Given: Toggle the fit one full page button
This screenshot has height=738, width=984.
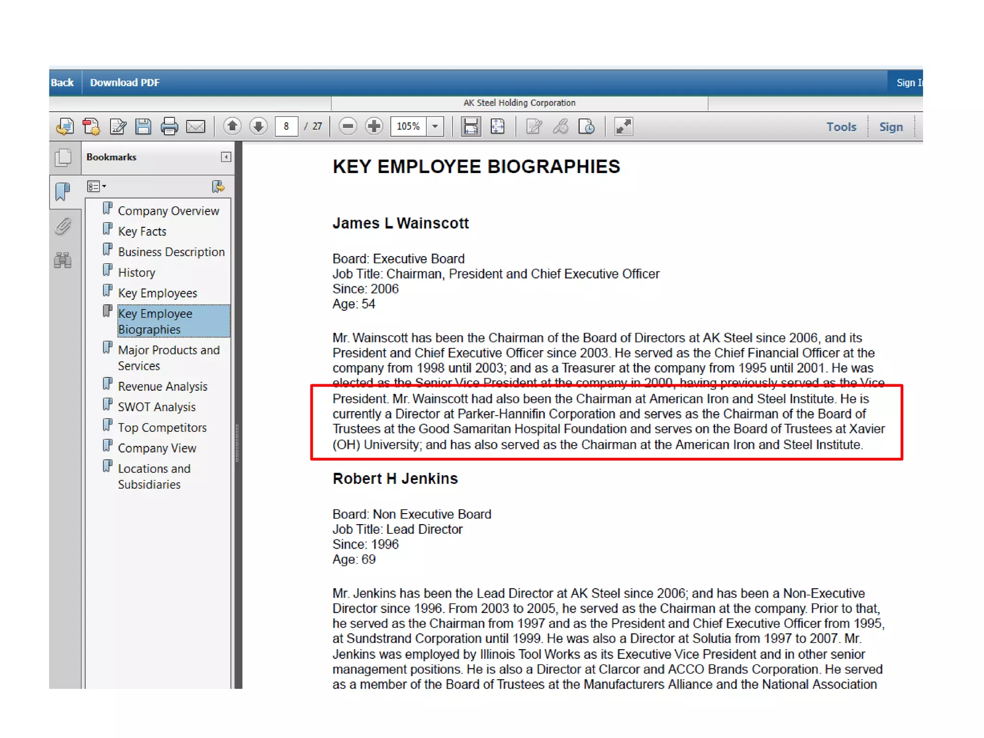Looking at the screenshot, I should pyautogui.click(x=497, y=126).
